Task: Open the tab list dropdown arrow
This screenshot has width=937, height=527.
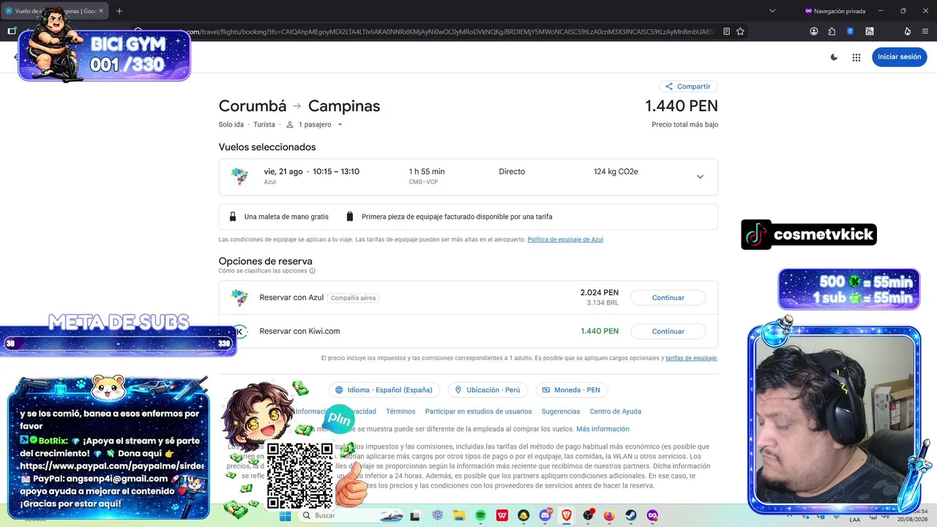Action: coord(772,11)
